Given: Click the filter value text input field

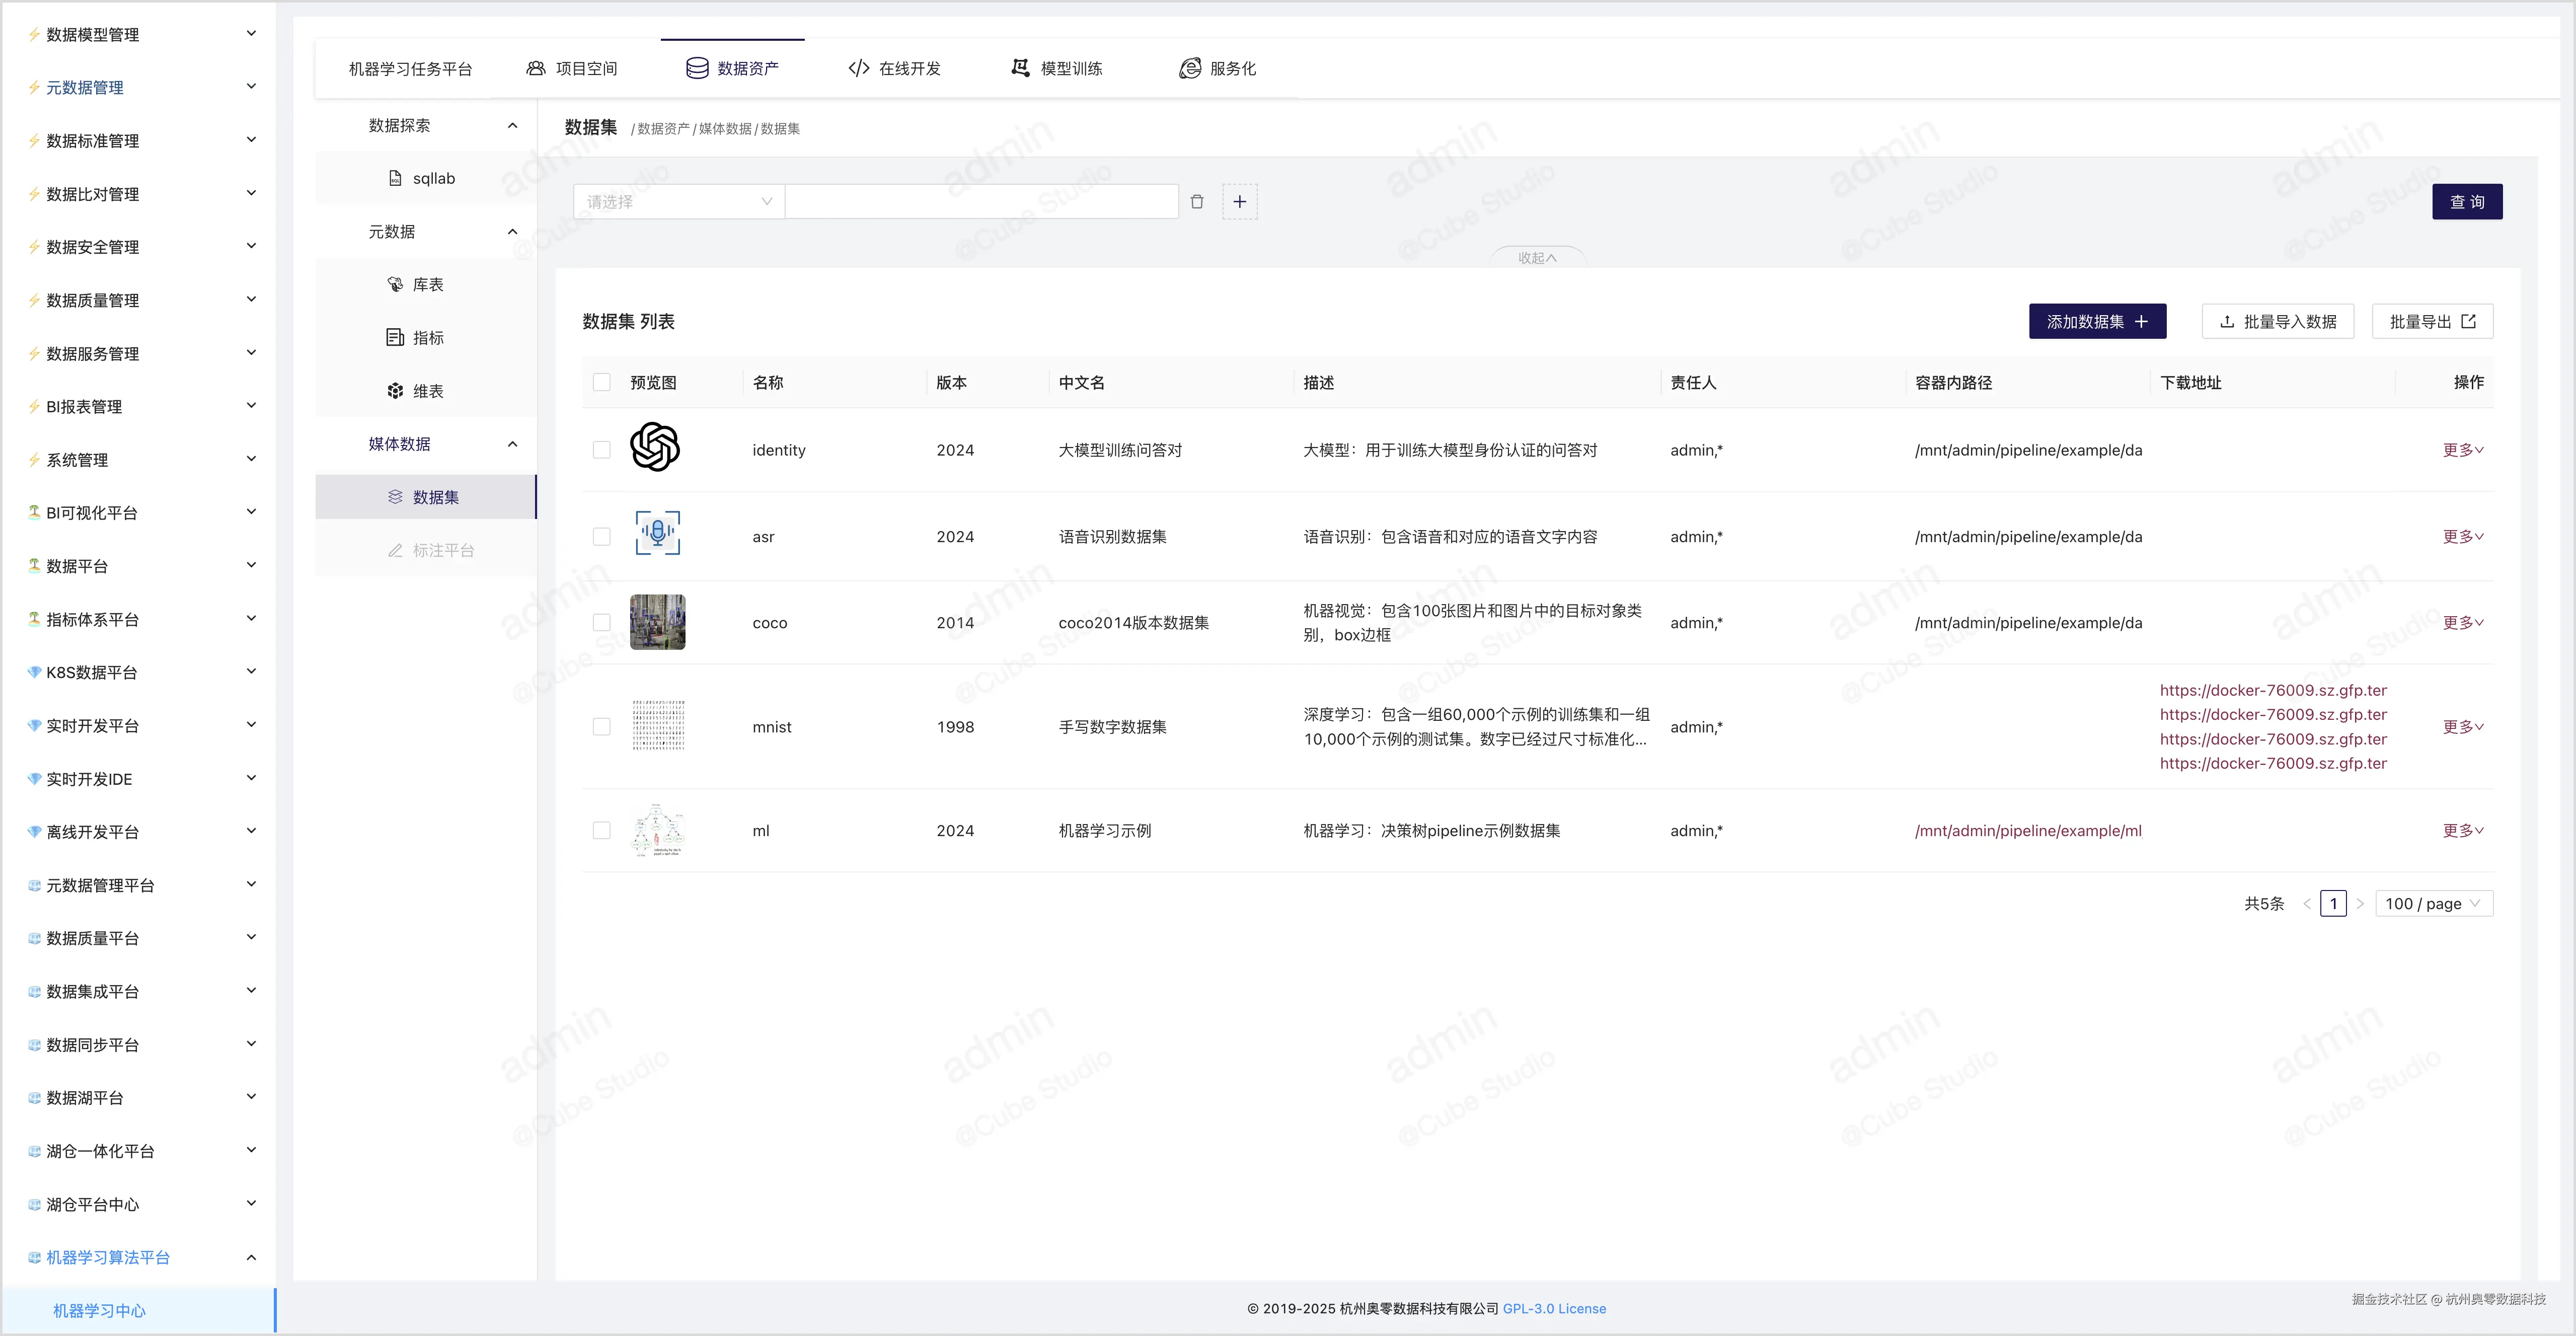Looking at the screenshot, I should pyautogui.click(x=981, y=202).
